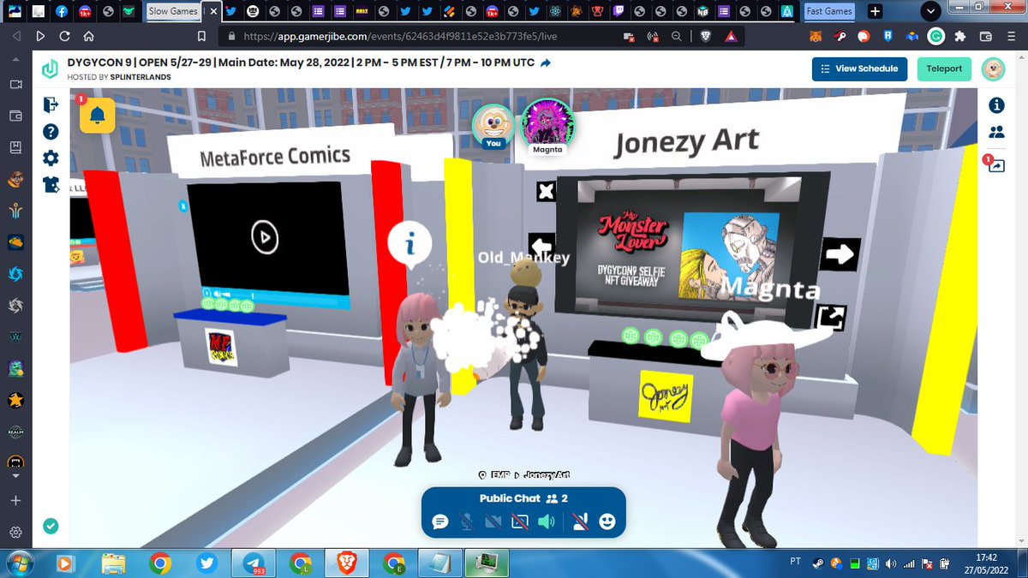Expand more sidebar items arrow

15,475
